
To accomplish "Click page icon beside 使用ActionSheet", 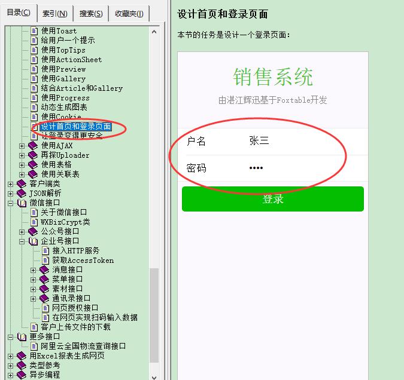I will coord(34,59).
